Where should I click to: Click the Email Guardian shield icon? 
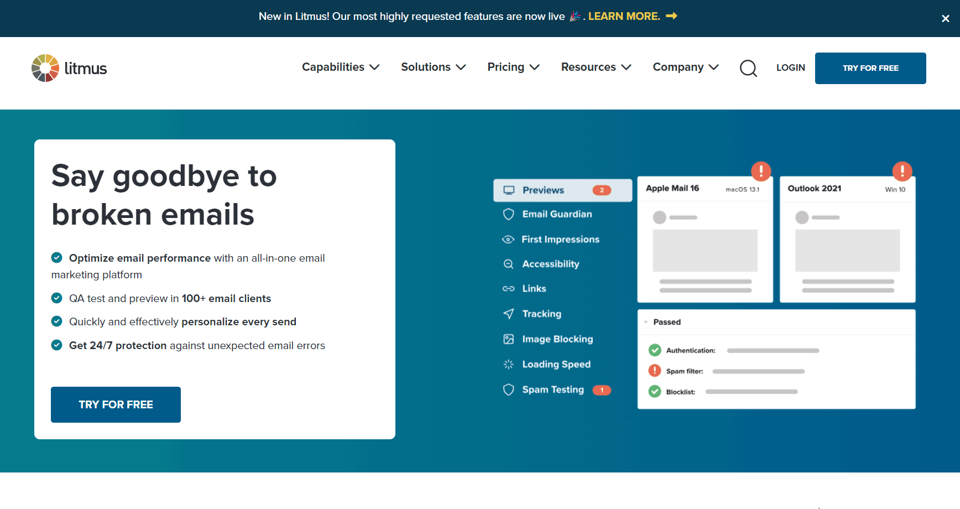tap(509, 214)
